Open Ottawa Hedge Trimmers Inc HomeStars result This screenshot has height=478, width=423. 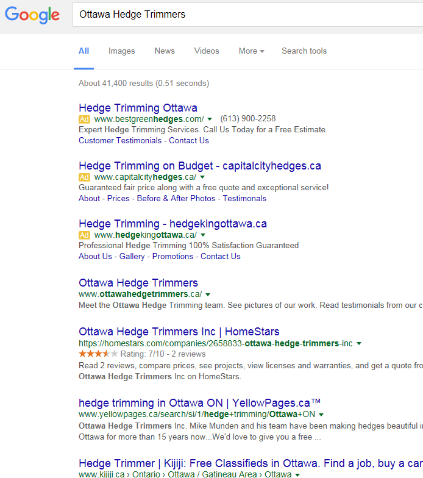(179, 332)
